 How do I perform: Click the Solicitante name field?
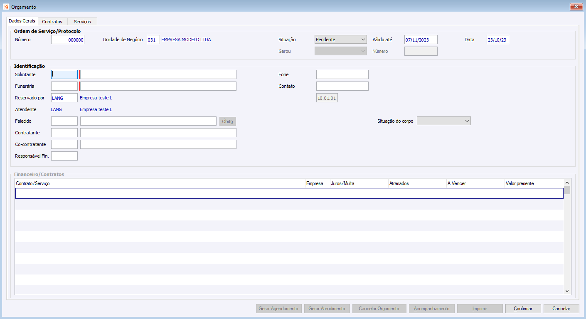[158, 74]
